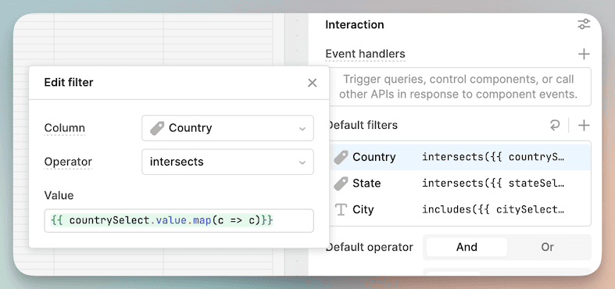Close the Edit filter dialog
This screenshot has width=615, height=289.
[x=313, y=83]
